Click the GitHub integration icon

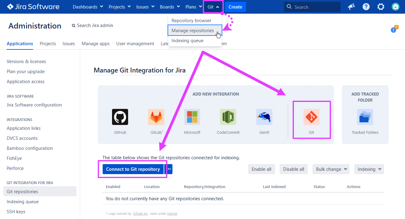click(x=120, y=117)
